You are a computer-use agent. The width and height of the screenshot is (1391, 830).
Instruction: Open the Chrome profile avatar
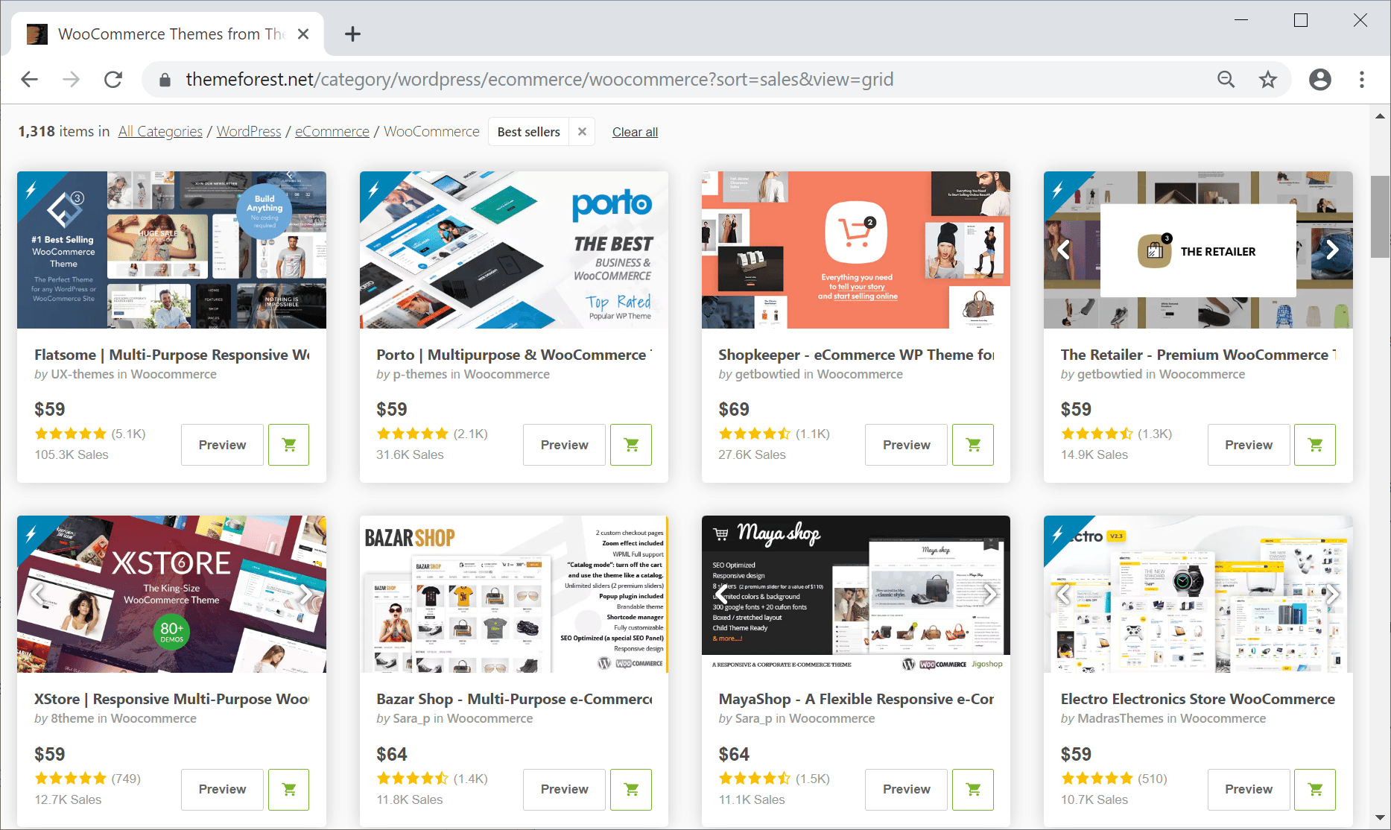click(x=1320, y=79)
